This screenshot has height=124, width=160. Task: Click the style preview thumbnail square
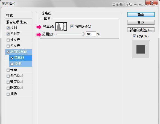(141, 49)
